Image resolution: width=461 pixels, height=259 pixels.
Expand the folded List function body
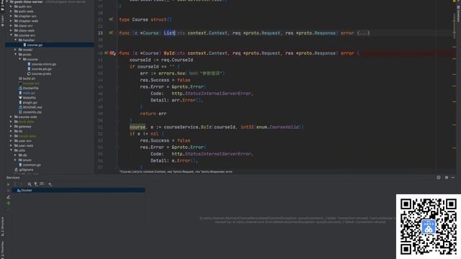363,33
